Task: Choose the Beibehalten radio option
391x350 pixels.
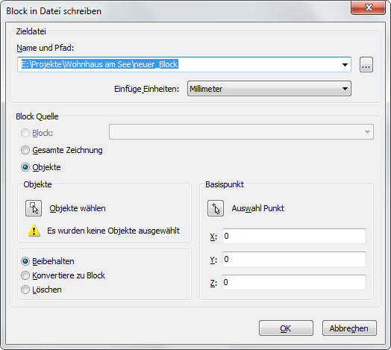Action: click(x=25, y=261)
